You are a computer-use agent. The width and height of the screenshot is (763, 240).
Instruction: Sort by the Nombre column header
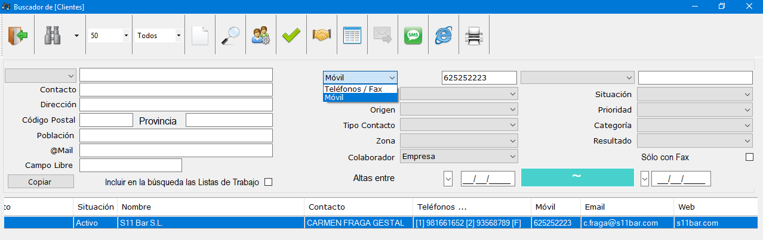pyautogui.click(x=210, y=207)
